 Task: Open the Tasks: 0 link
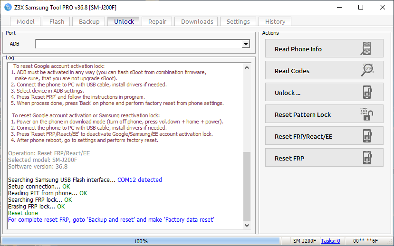[x=330, y=241]
